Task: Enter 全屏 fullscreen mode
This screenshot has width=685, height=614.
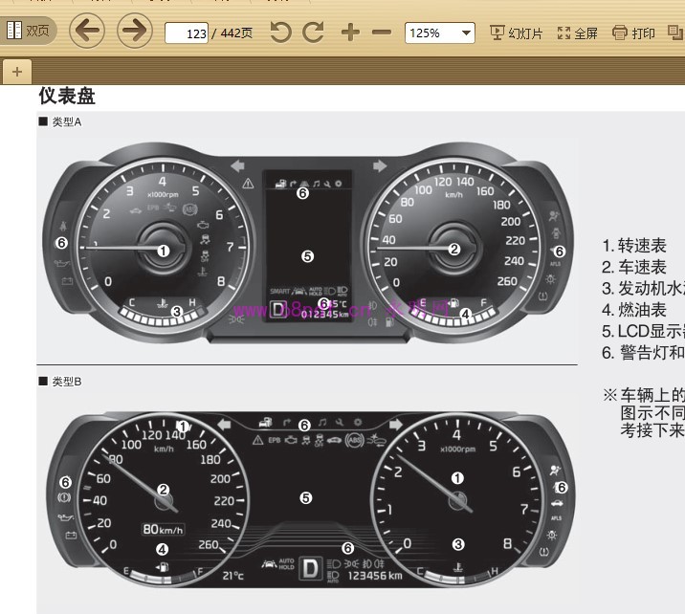Action: [x=577, y=33]
